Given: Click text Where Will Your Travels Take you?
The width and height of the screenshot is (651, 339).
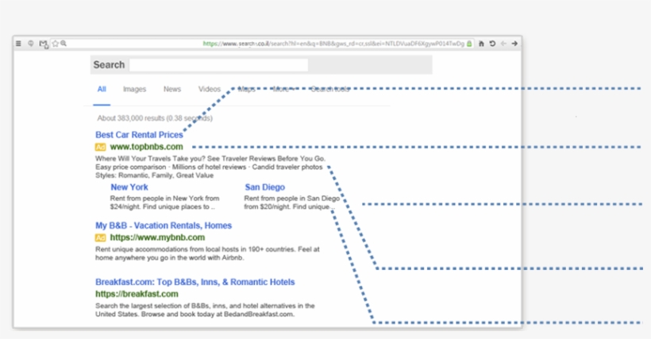Looking at the screenshot, I should point(150,159).
